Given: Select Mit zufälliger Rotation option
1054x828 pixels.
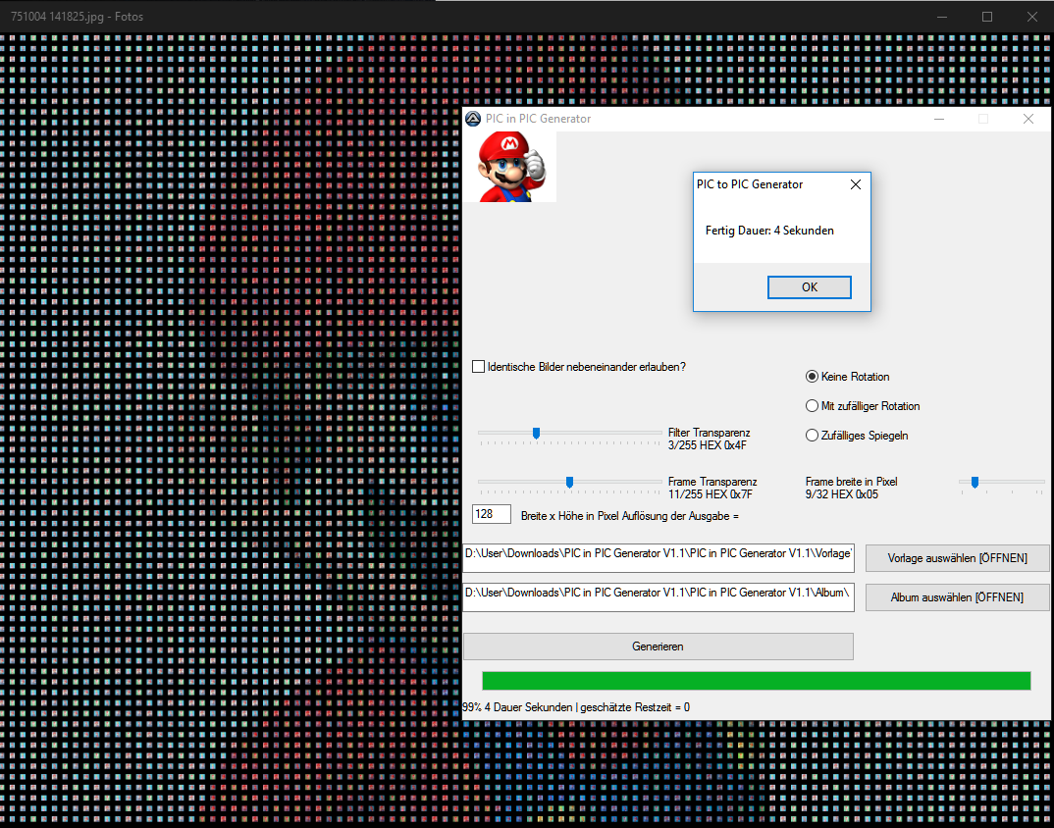Looking at the screenshot, I should click(x=812, y=406).
